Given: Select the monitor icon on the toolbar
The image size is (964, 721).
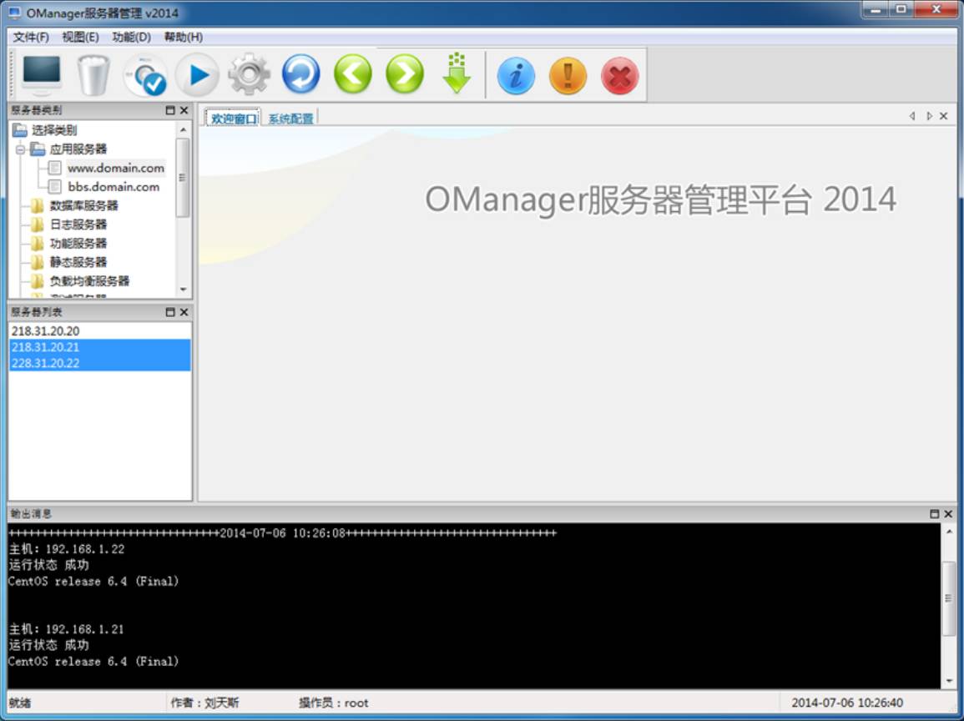Looking at the screenshot, I should coord(41,73).
